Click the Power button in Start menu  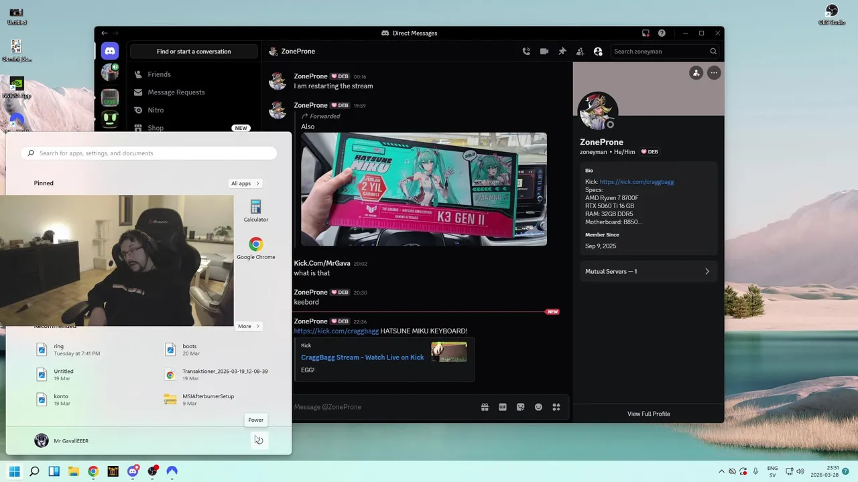pyautogui.click(x=258, y=440)
